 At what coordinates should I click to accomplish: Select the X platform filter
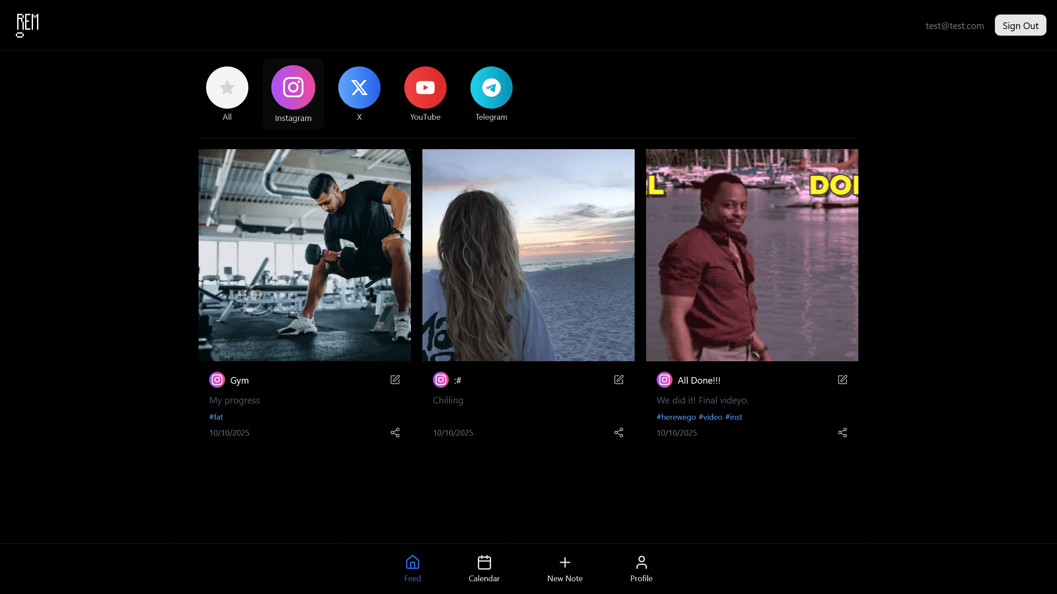pyautogui.click(x=359, y=88)
